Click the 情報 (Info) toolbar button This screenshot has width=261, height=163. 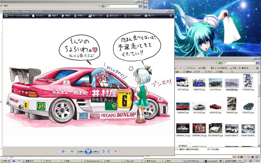(66, 15)
